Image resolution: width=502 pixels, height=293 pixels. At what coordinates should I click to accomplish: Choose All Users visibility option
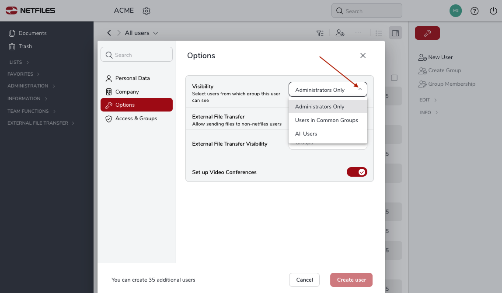(328, 134)
